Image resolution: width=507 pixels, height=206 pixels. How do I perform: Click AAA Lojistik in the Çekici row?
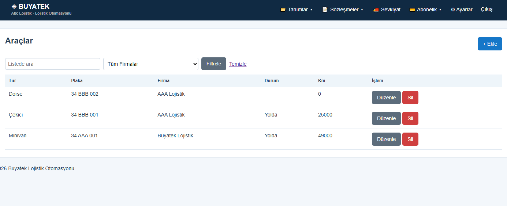pos(171,115)
